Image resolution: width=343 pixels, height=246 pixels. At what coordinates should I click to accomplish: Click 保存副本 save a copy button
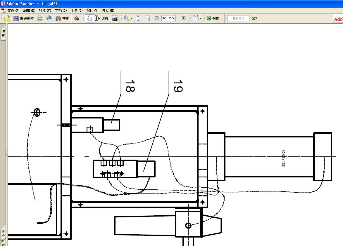pyautogui.click(x=24, y=18)
